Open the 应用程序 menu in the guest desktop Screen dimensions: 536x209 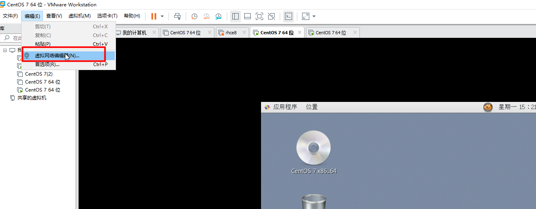(285, 107)
